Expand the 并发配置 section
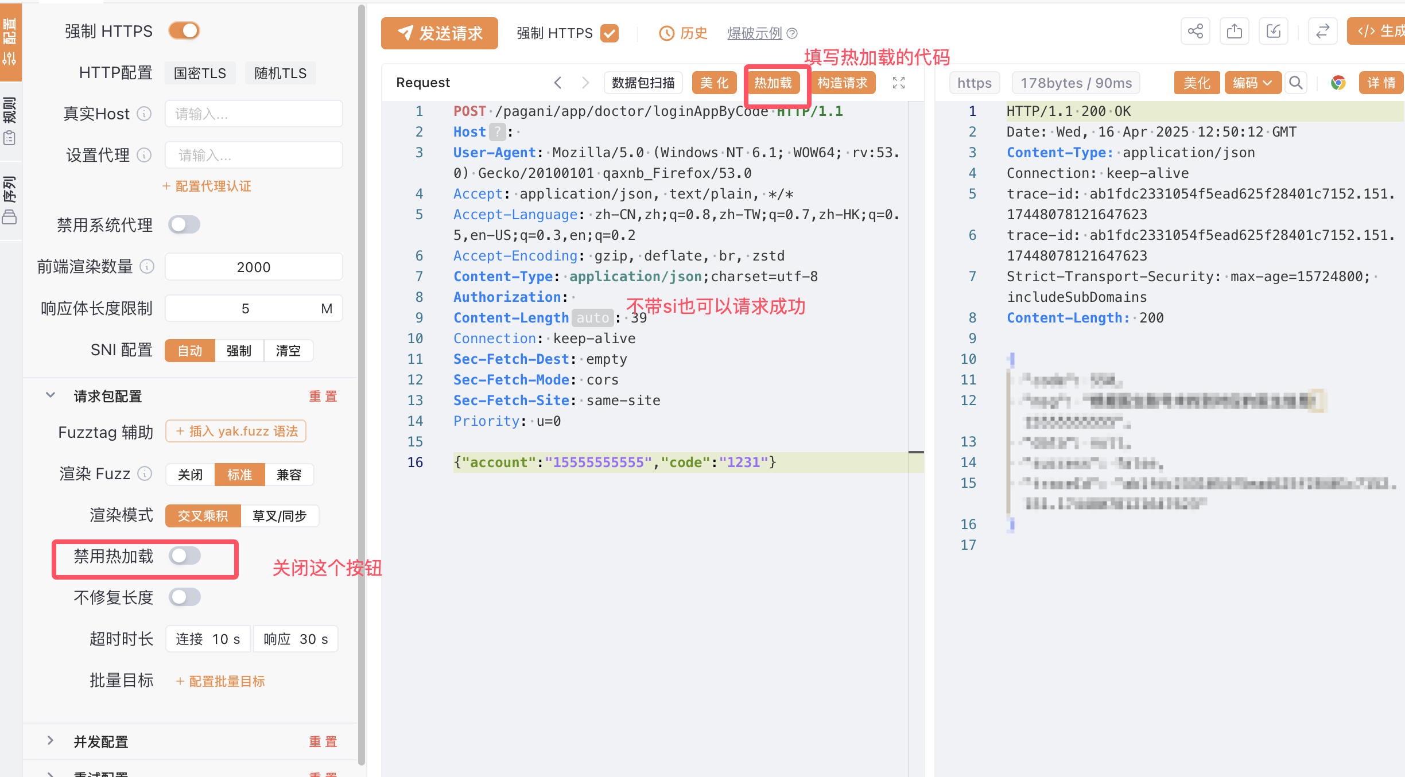Image resolution: width=1405 pixels, height=777 pixels. [x=51, y=741]
